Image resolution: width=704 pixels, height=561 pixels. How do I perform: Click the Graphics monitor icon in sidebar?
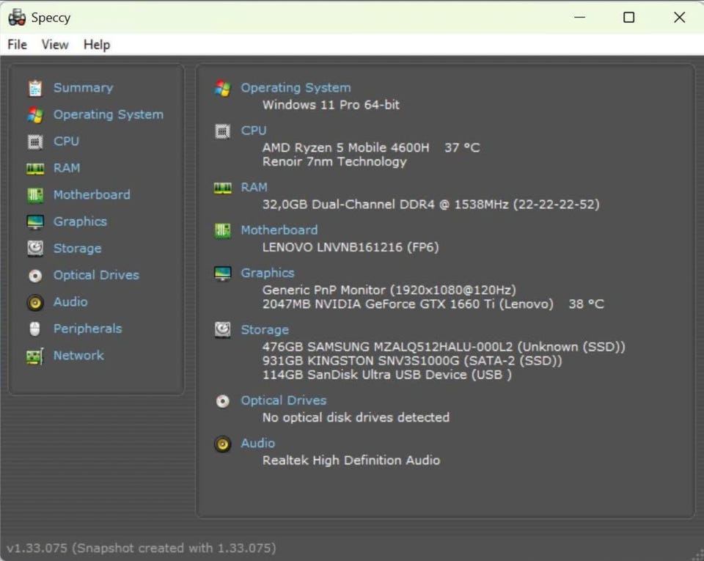point(34,222)
